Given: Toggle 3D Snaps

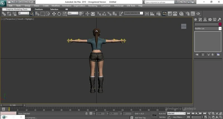Looking at the screenshot, I should click(99, 14).
